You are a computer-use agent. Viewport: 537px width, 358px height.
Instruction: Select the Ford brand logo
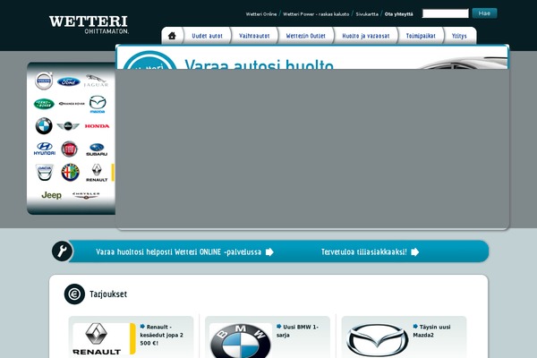point(69,81)
